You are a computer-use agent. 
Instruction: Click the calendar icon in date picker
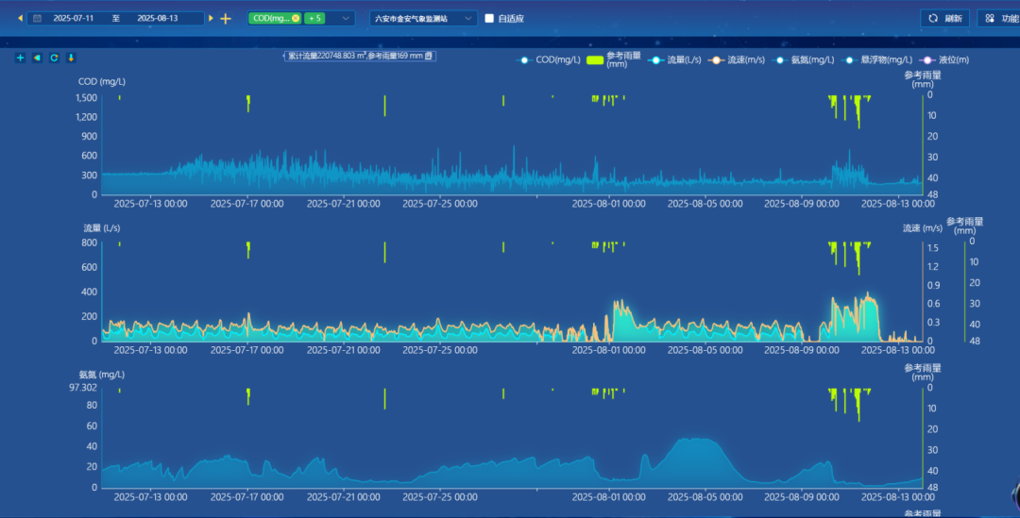click(x=37, y=18)
